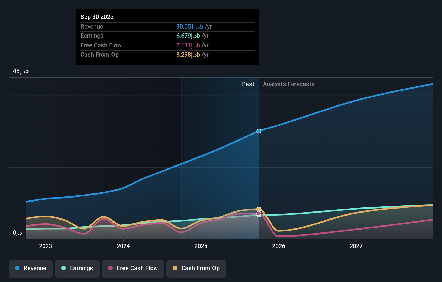
Task: Click the blue Revenue legend dot
Action: pyautogui.click(x=17, y=269)
